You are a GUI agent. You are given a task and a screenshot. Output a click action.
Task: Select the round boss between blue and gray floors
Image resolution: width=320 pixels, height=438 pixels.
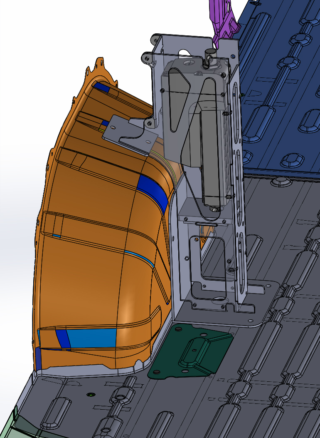281,182
